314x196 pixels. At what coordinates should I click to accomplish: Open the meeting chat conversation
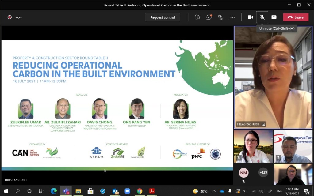point(209,17)
